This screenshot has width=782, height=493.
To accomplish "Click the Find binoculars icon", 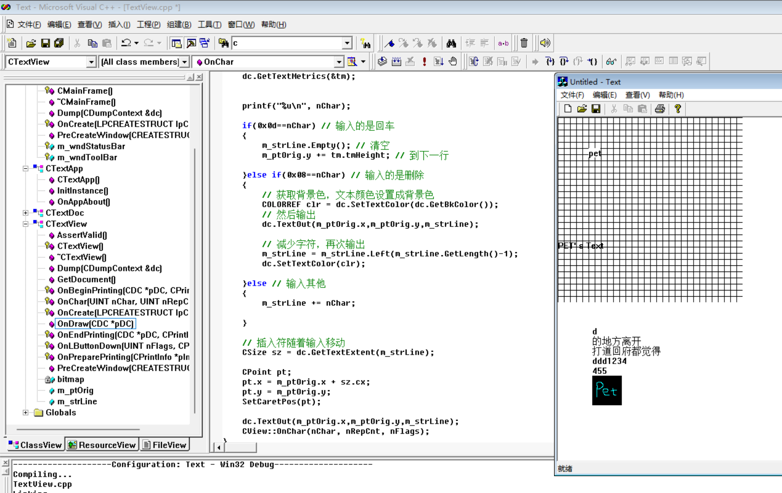I will click(x=451, y=43).
